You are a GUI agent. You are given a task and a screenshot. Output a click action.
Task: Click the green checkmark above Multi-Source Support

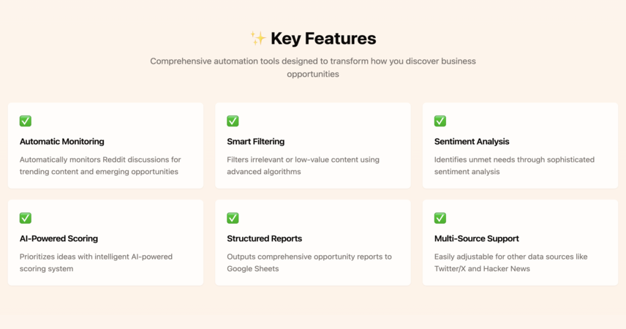pyautogui.click(x=440, y=218)
